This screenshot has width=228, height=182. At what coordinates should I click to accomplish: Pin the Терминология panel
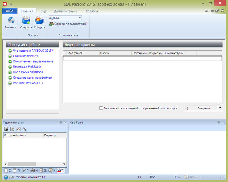[60, 122]
